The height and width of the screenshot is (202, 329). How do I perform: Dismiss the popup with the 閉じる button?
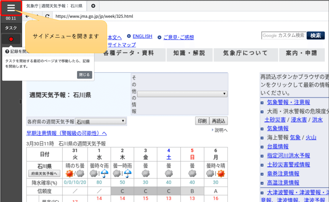[84, 75]
